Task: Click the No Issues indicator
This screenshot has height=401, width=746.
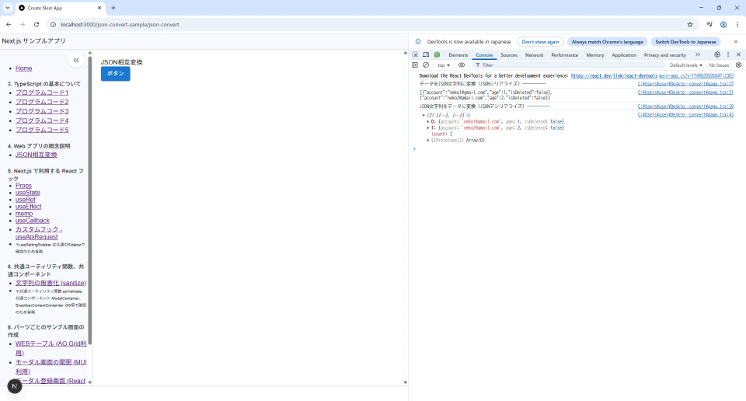Action: point(719,65)
